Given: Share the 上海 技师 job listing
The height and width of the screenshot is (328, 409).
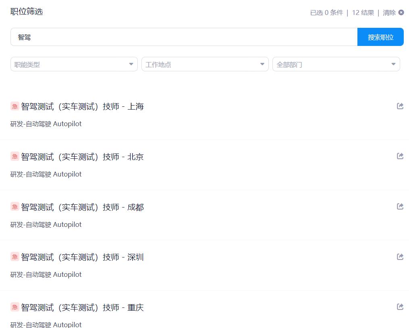Looking at the screenshot, I should [x=400, y=106].
